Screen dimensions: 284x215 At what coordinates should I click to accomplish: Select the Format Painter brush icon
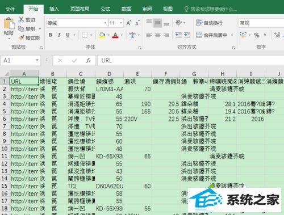(21, 37)
